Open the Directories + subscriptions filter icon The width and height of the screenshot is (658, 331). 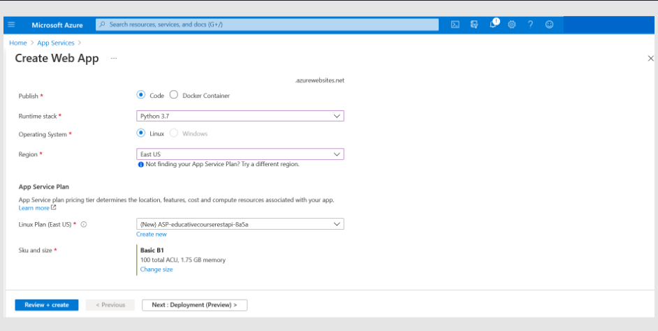pyautogui.click(x=474, y=24)
